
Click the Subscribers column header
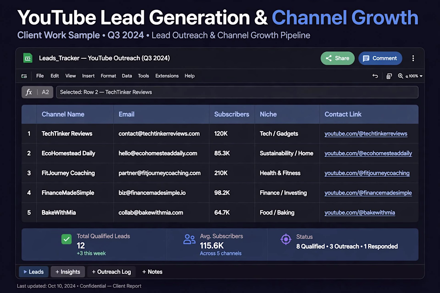point(232,114)
